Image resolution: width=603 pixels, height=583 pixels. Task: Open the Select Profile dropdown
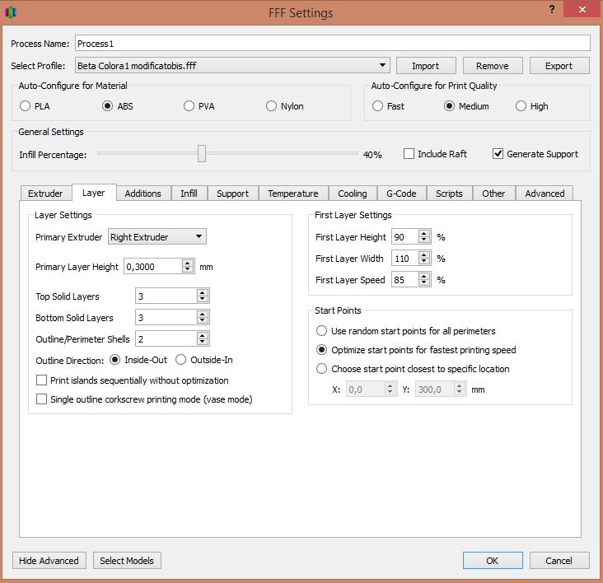(x=383, y=66)
